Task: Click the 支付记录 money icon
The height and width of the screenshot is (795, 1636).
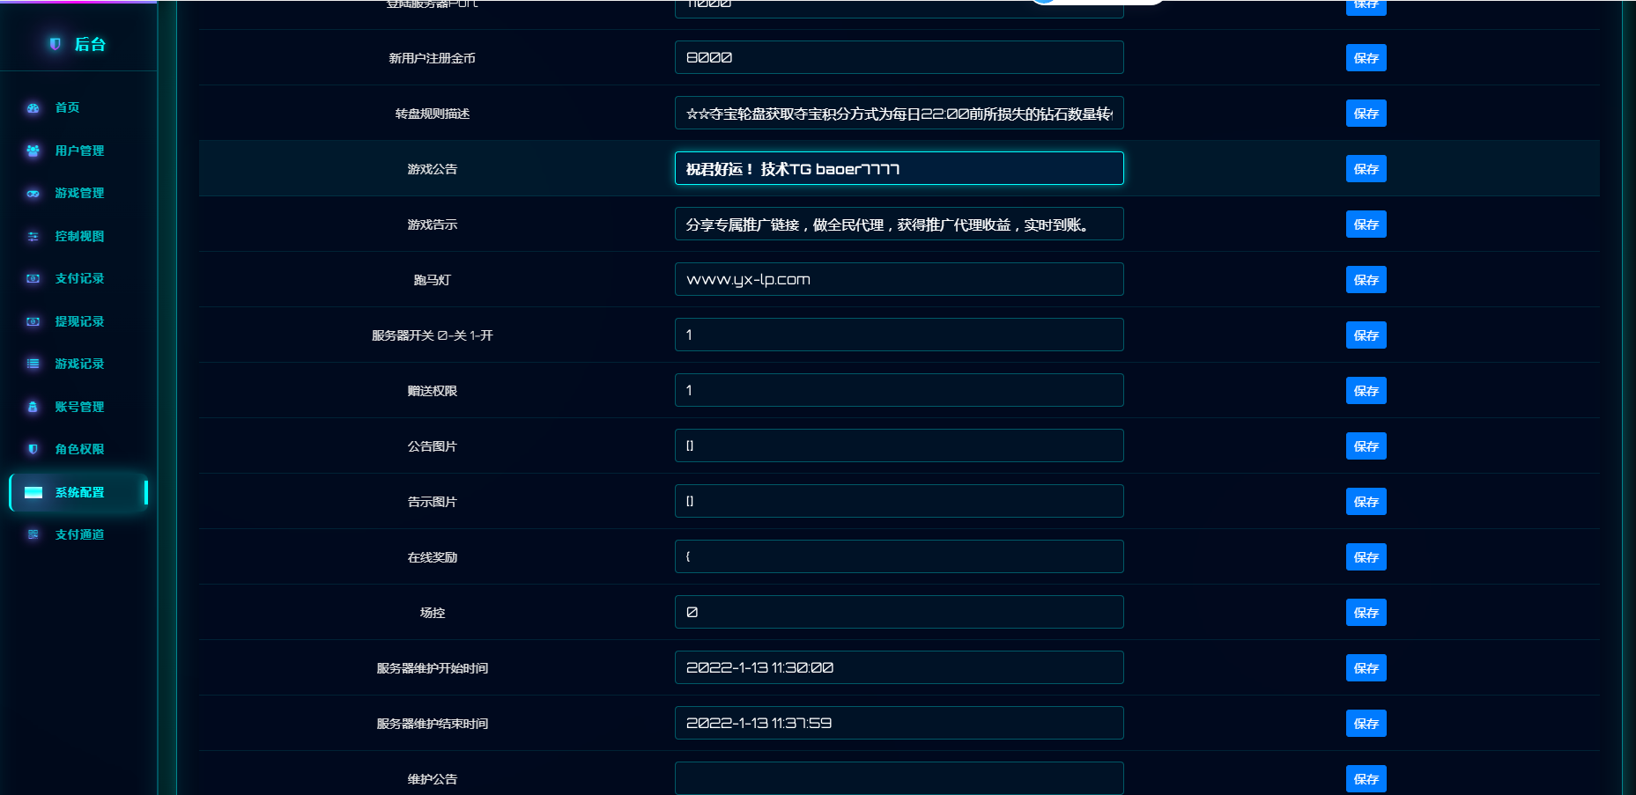Action: [33, 278]
